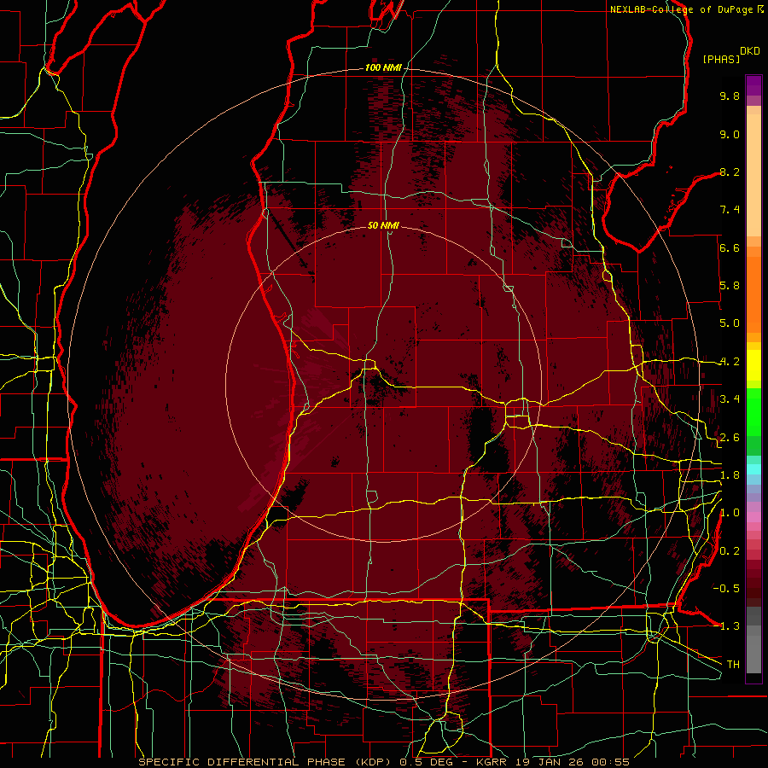Pick the yellow segment of the color bar
Viewport: 768px width, 768px height.
click(x=753, y=365)
